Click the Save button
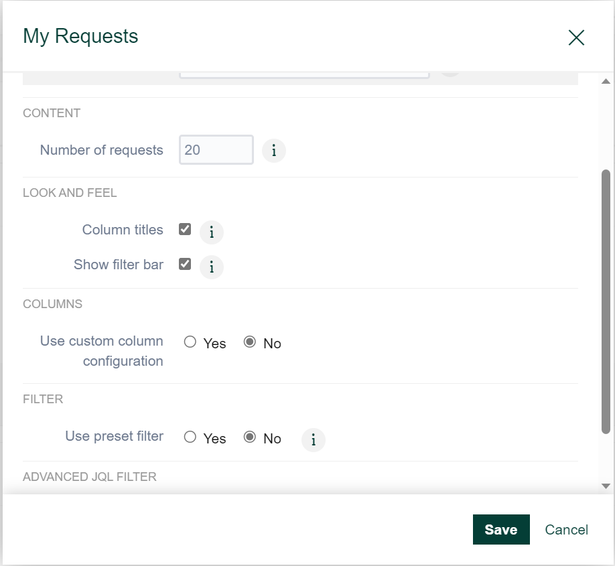This screenshot has height=566, width=615. click(x=501, y=529)
